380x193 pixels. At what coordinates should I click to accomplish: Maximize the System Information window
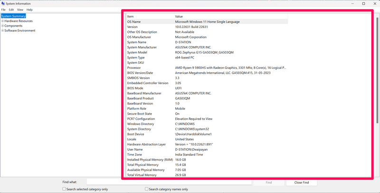coord(363,3)
